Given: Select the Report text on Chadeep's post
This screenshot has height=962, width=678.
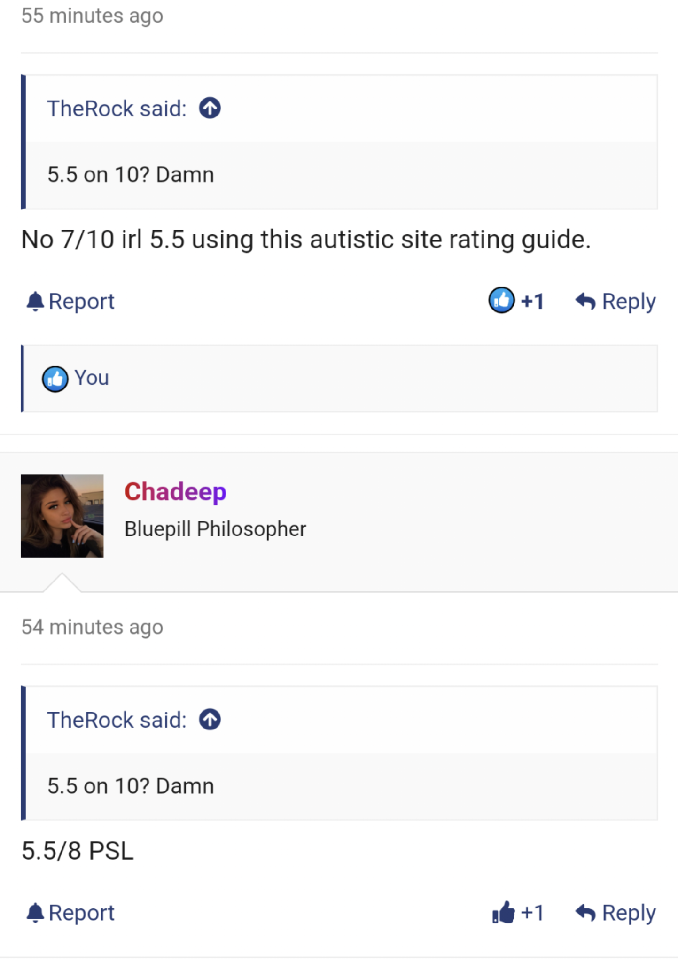Looking at the screenshot, I should (x=81, y=913).
